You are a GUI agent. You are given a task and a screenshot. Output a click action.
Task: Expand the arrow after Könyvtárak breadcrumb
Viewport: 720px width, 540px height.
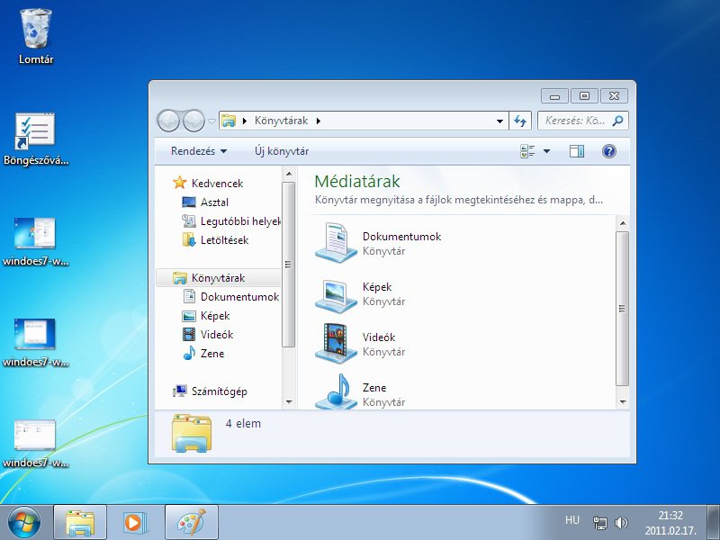pyautogui.click(x=319, y=121)
